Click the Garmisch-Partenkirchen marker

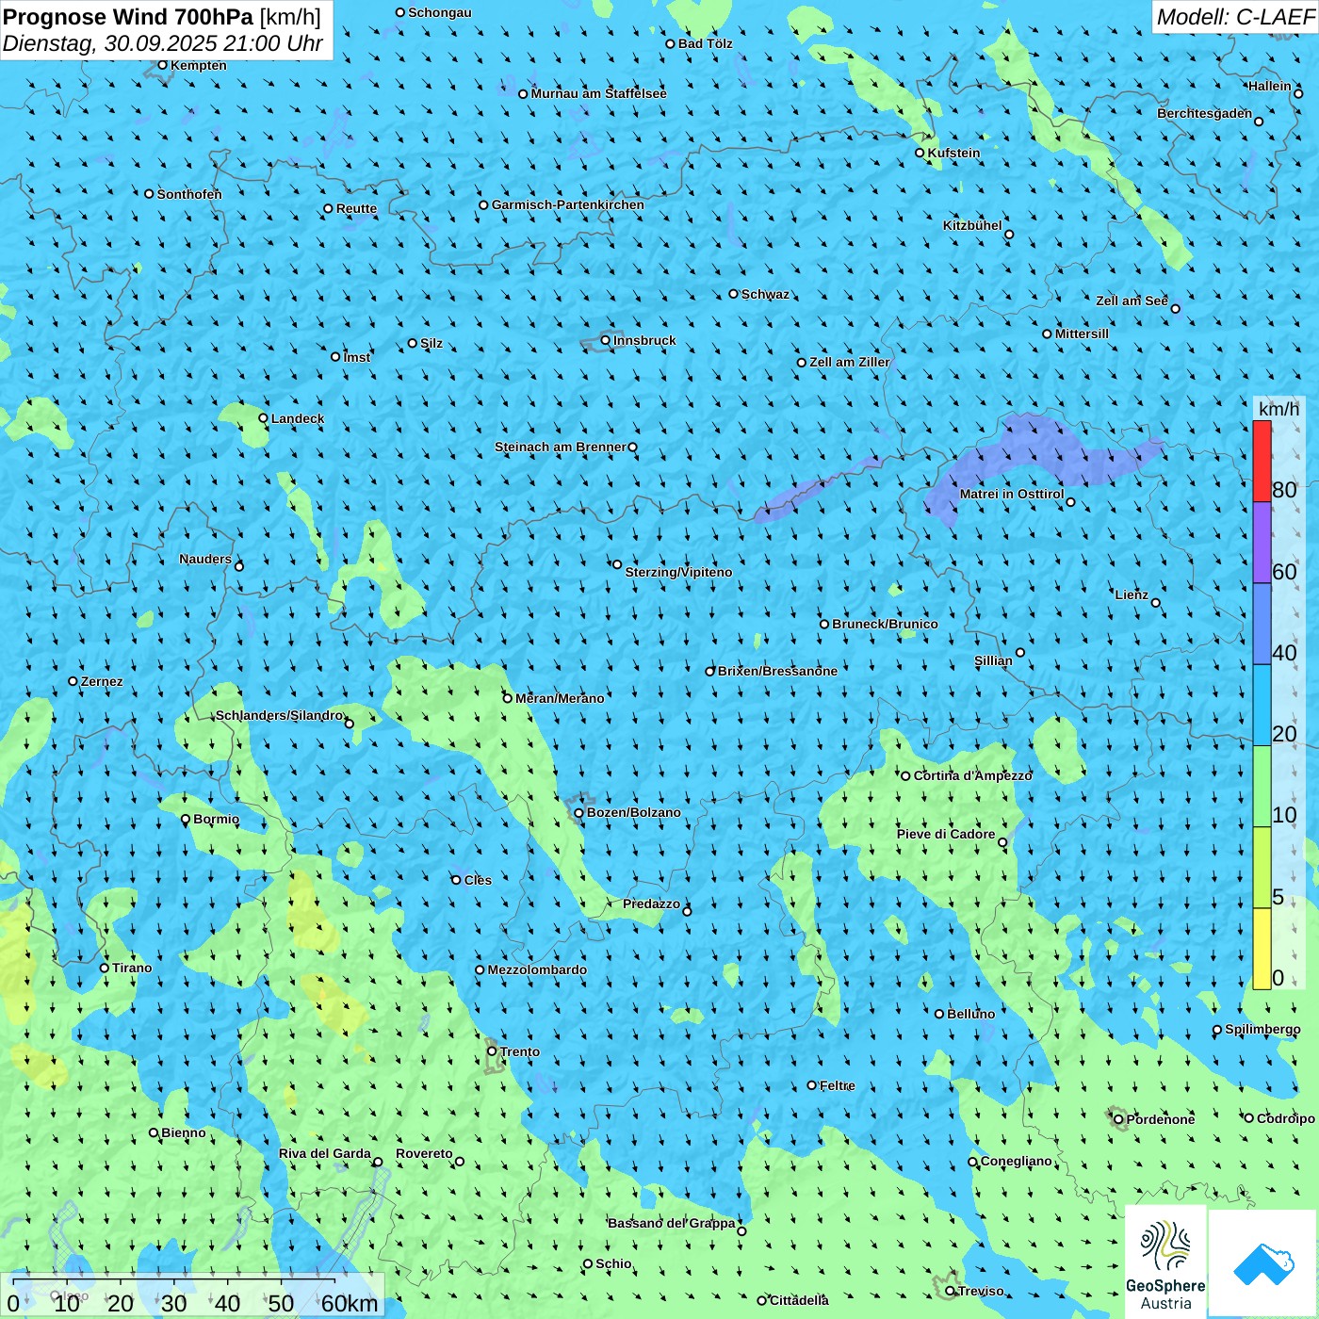coord(484,204)
